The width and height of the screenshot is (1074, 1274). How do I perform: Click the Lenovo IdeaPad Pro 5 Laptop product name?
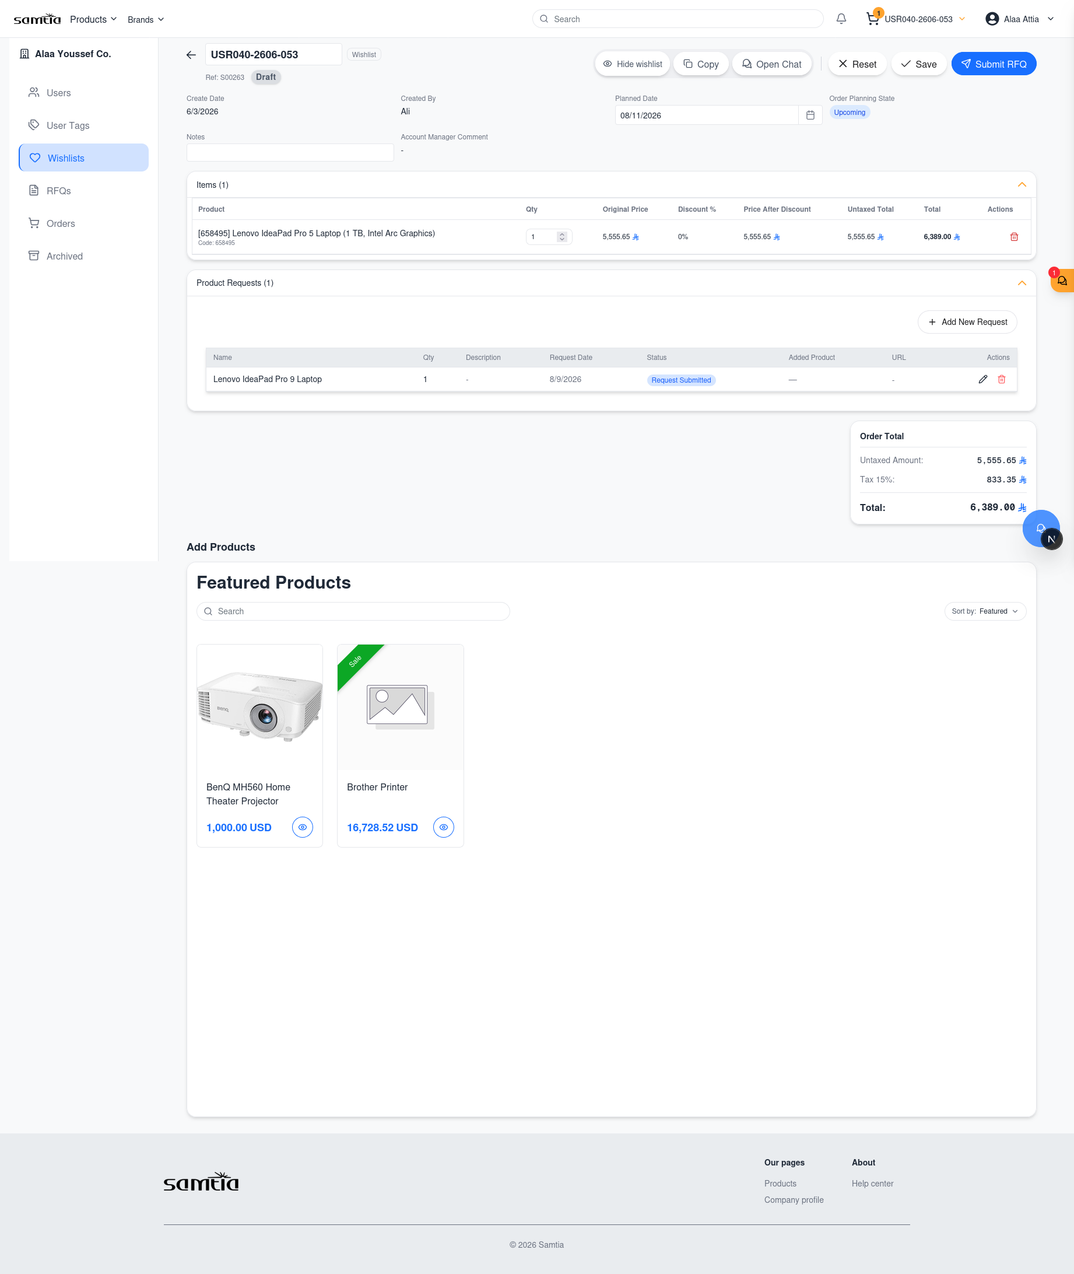317,233
